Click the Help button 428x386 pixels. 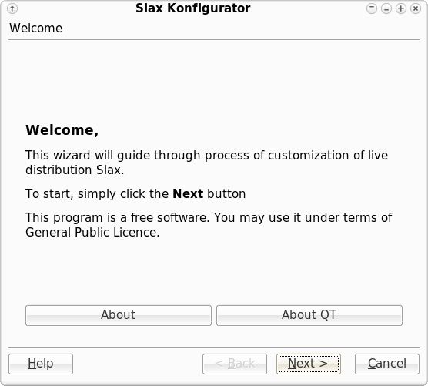point(41,364)
